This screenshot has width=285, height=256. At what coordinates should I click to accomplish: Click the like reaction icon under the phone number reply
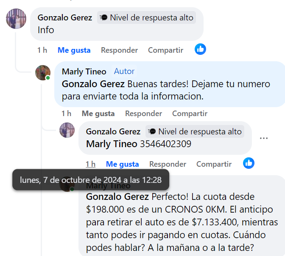pyautogui.click(x=249, y=163)
